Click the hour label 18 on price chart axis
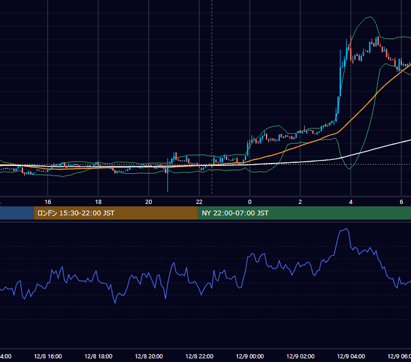Image resolution: width=411 pixels, height=362 pixels. (x=99, y=202)
